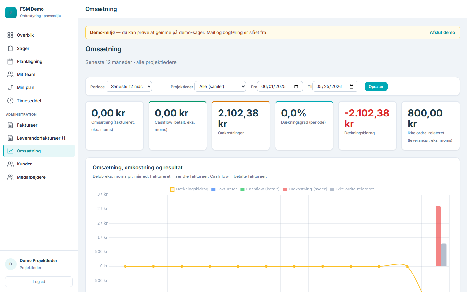Go to Overblik in the sidebar
This screenshot has width=467, height=292.
[x=39, y=35]
